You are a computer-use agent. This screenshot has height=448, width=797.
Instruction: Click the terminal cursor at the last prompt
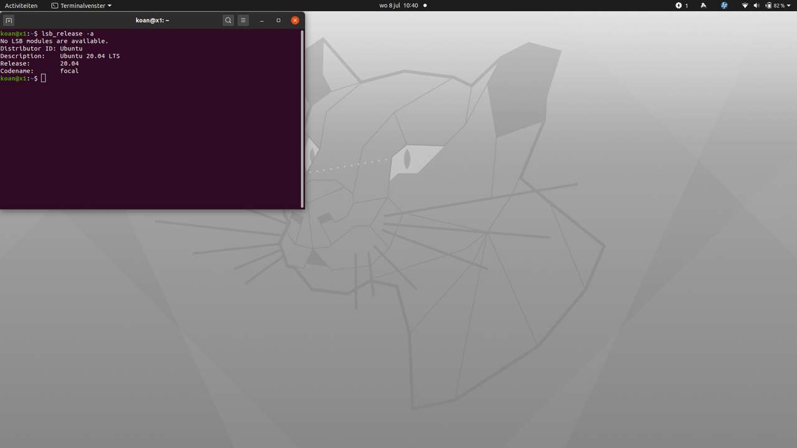[44, 78]
